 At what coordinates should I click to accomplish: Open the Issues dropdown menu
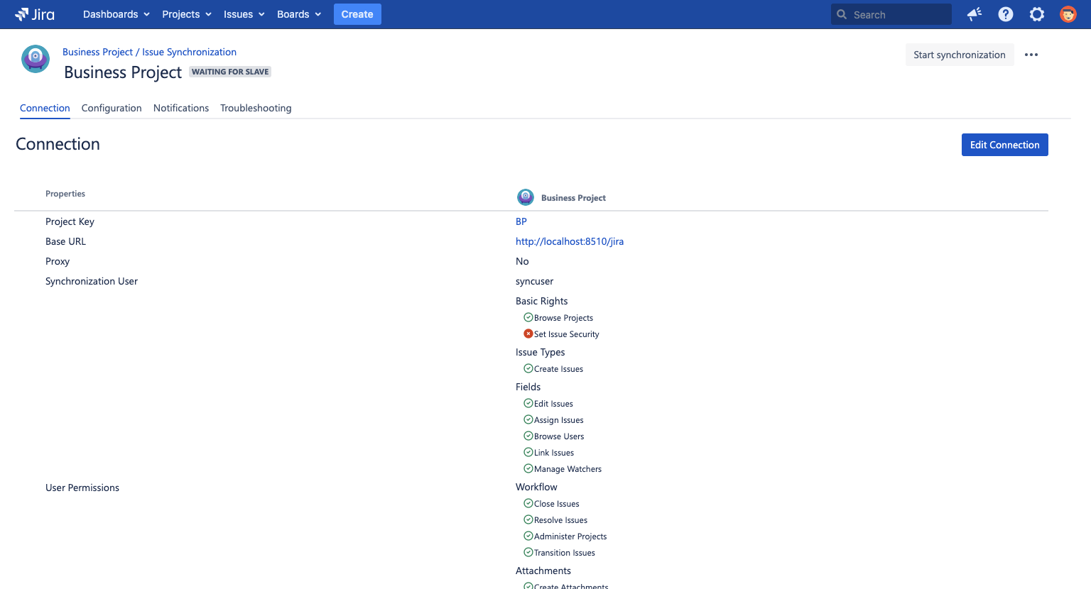pos(244,14)
